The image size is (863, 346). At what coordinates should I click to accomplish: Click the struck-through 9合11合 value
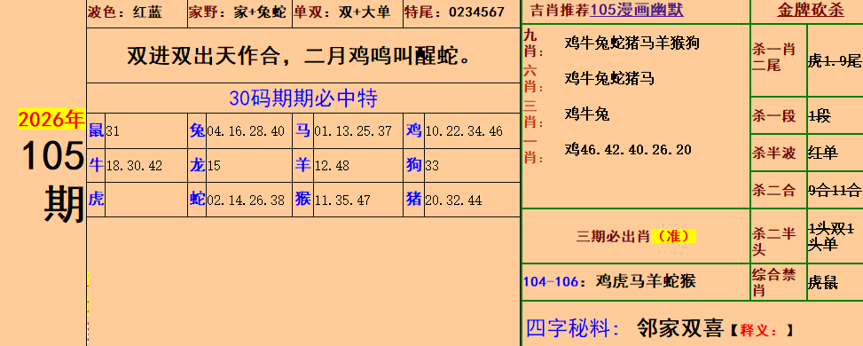point(835,191)
